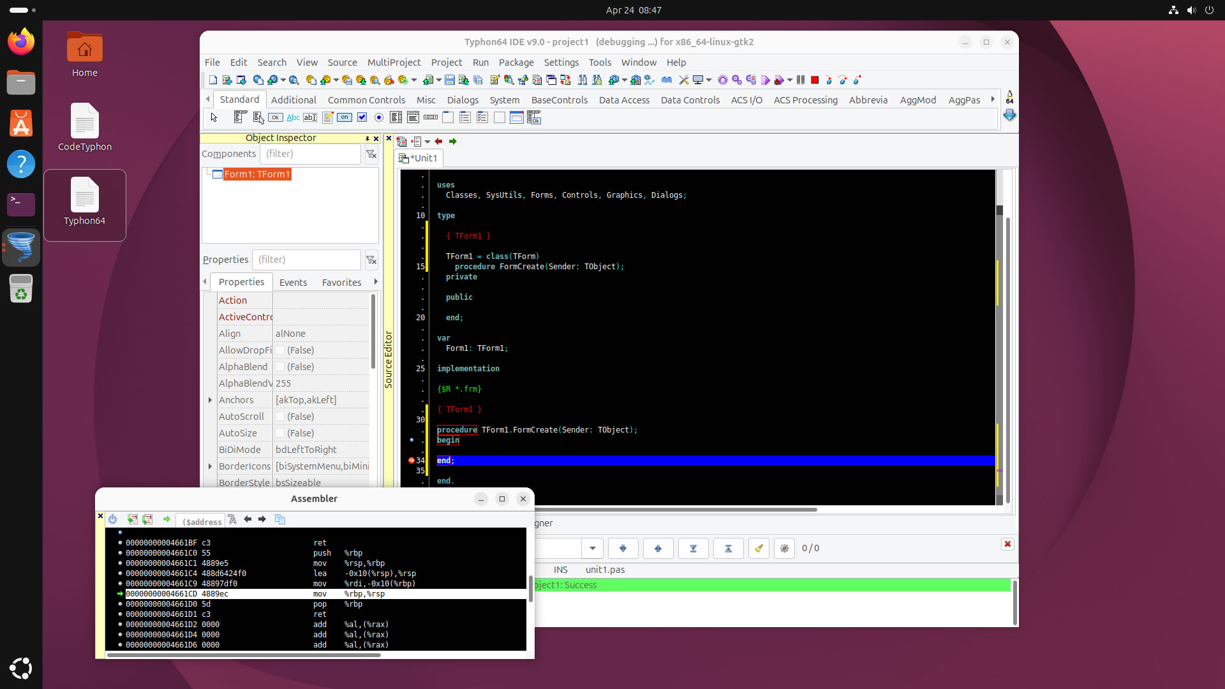Click the components filter input field

point(310,154)
